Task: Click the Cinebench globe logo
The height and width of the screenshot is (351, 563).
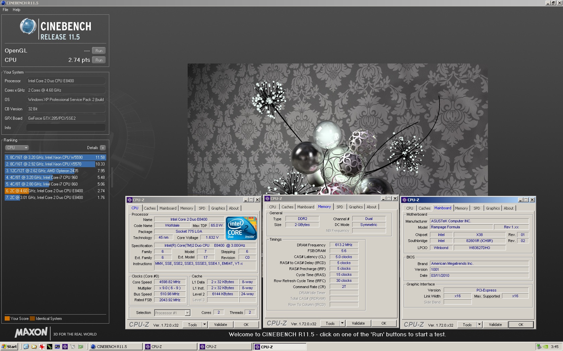Action: click(x=28, y=26)
